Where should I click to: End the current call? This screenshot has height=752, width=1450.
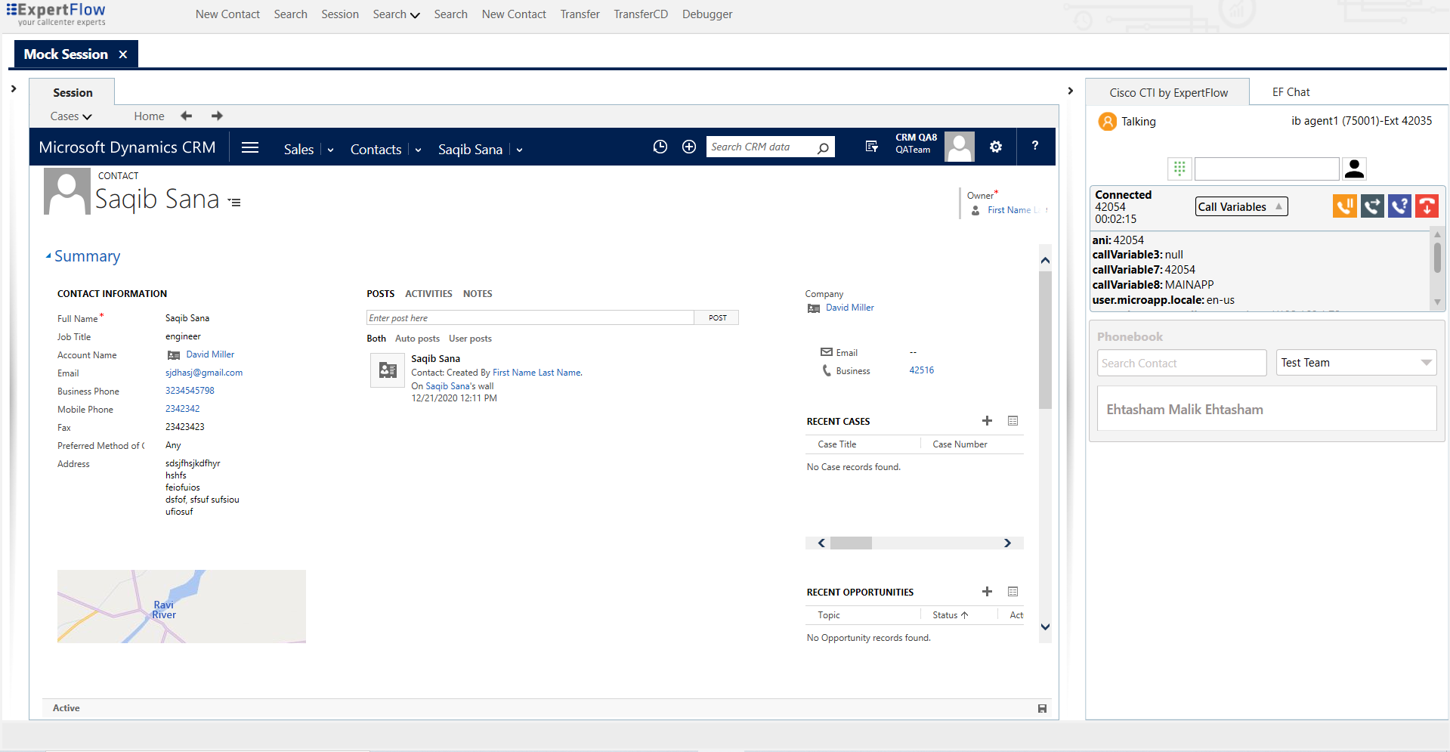coord(1427,206)
